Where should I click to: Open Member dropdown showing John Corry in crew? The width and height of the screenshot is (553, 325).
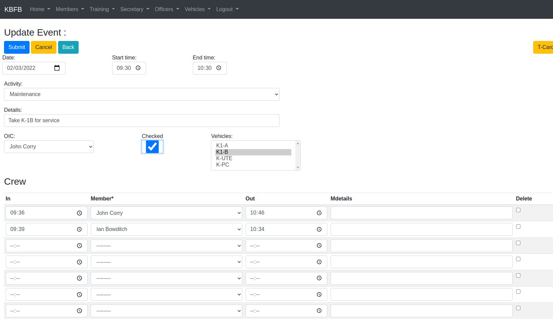(x=166, y=213)
